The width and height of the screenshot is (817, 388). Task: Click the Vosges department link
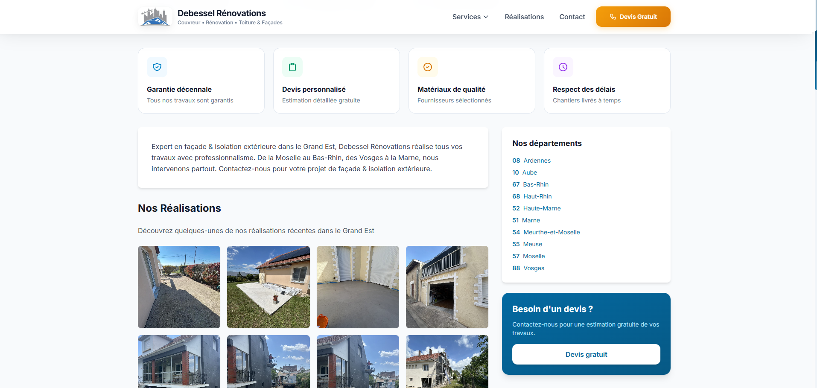[534, 268]
